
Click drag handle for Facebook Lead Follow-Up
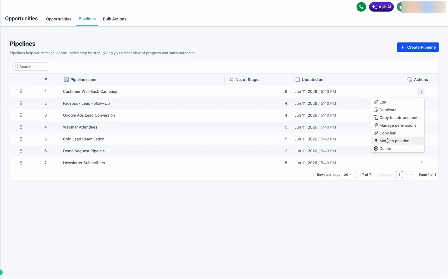point(21,103)
